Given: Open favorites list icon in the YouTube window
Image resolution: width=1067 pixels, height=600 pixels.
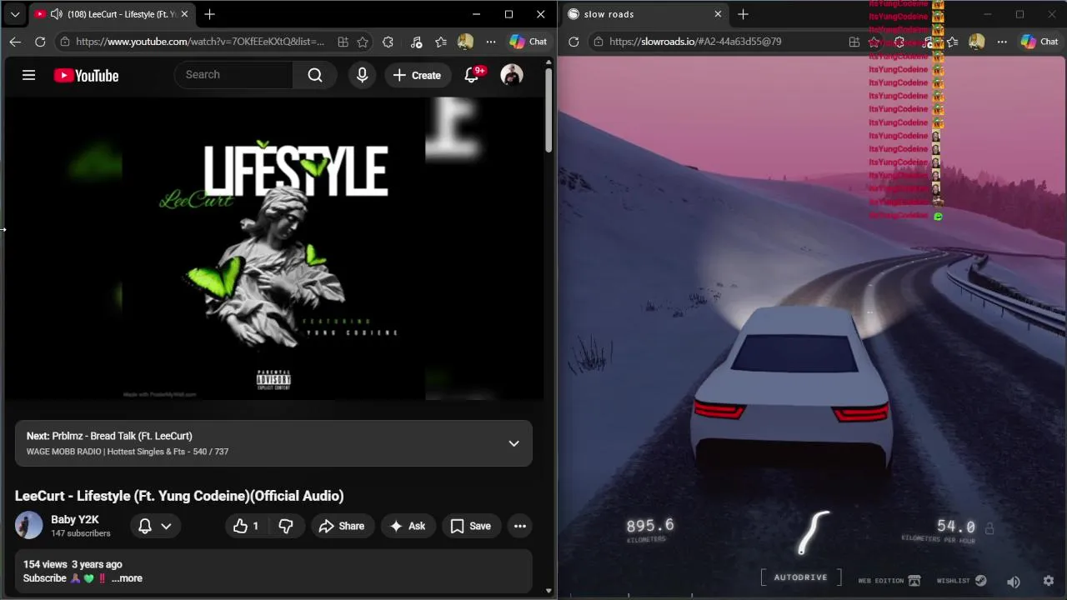Looking at the screenshot, I should [x=441, y=42].
